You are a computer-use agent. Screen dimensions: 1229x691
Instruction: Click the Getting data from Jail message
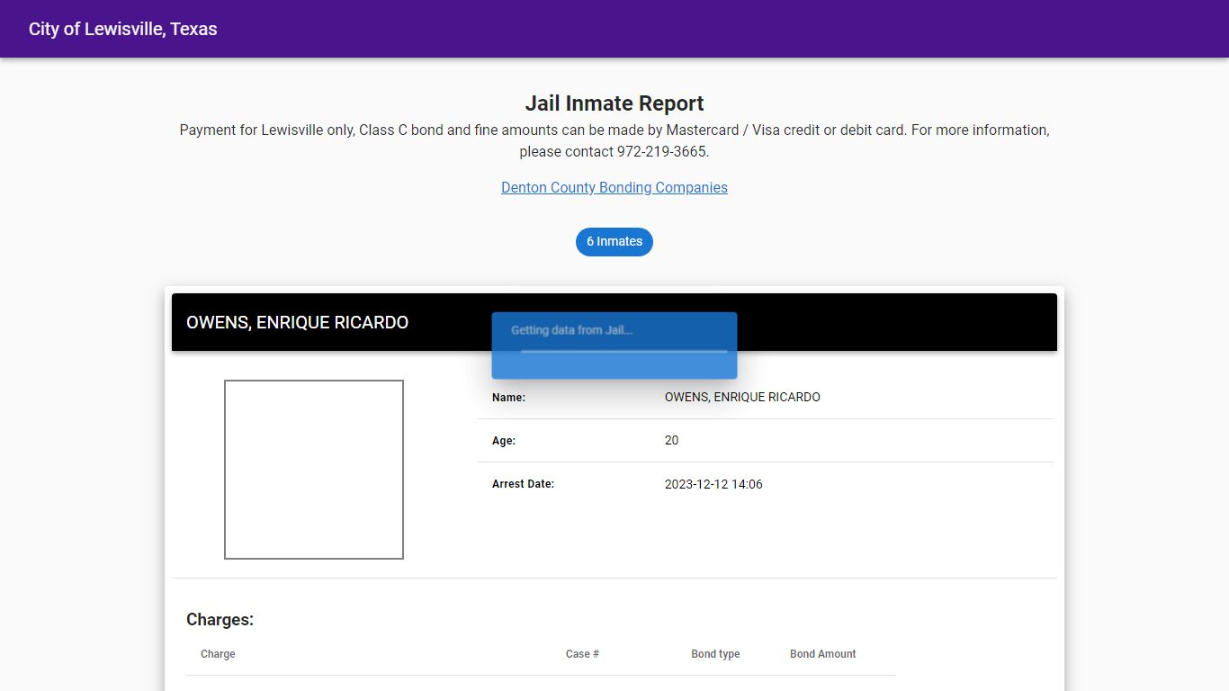[x=572, y=330]
